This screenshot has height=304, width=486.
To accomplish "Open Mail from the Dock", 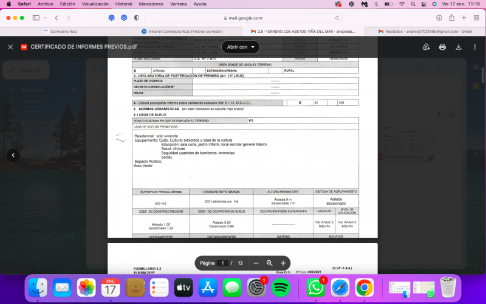I will point(62,288).
